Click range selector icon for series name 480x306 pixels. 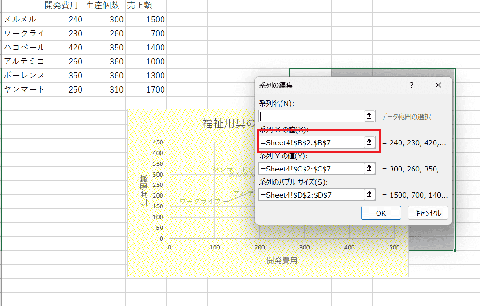[369, 116]
